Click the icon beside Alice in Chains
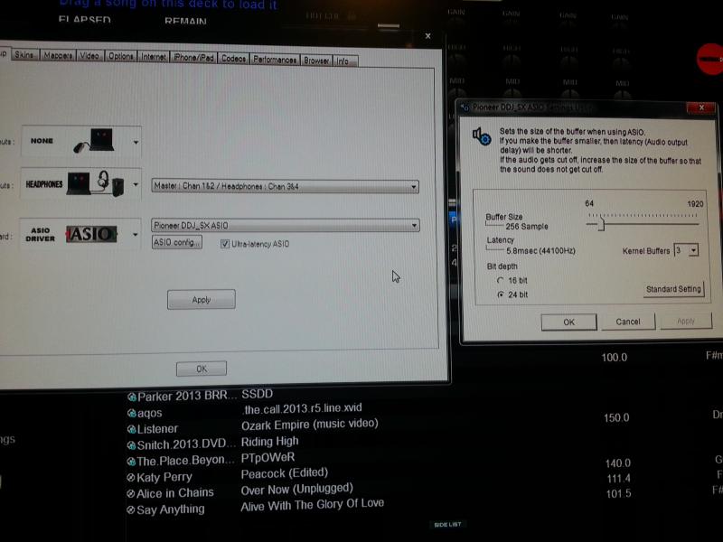Image resolution: width=723 pixels, height=542 pixels. click(x=131, y=493)
